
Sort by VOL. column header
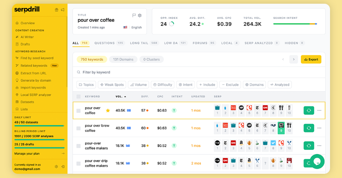121,97
